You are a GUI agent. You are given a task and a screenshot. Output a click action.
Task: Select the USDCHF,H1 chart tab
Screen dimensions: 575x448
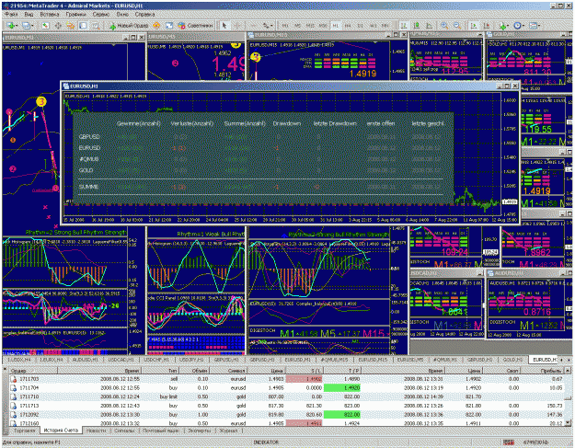coord(156,360)
